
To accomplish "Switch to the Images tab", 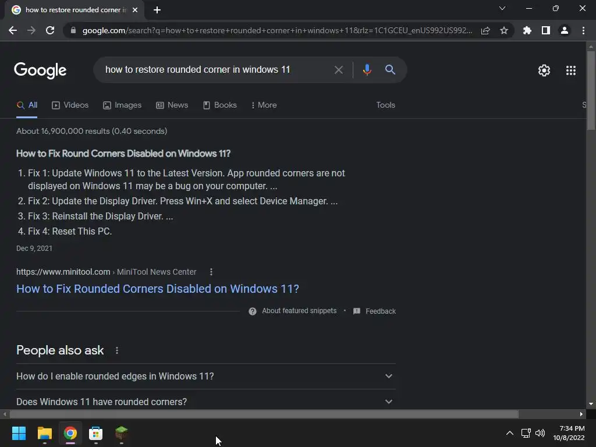I will 122,105.
